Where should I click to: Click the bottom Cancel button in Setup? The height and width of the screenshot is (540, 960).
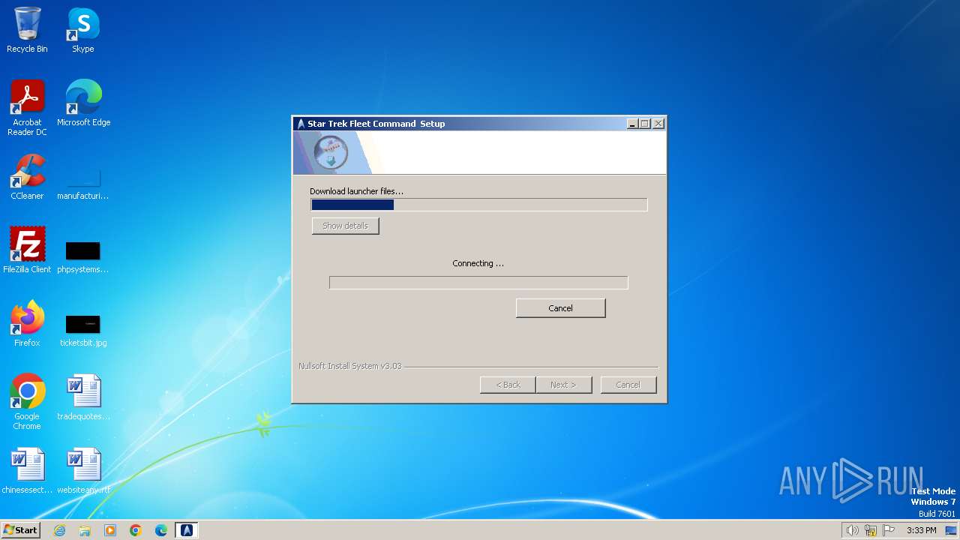point(628,385)
